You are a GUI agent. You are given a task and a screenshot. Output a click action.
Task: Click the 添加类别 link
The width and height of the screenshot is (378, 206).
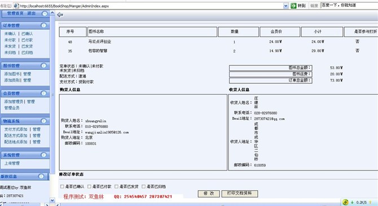coord(12,80)
